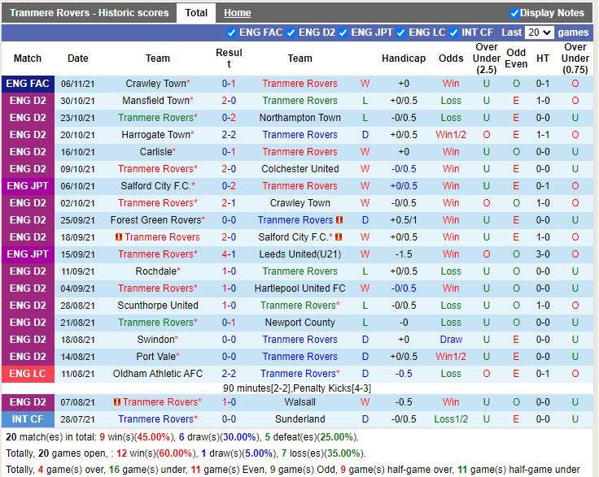
Task: Select the Total tab
Action: pyautogui.click(x=196, y=13)
